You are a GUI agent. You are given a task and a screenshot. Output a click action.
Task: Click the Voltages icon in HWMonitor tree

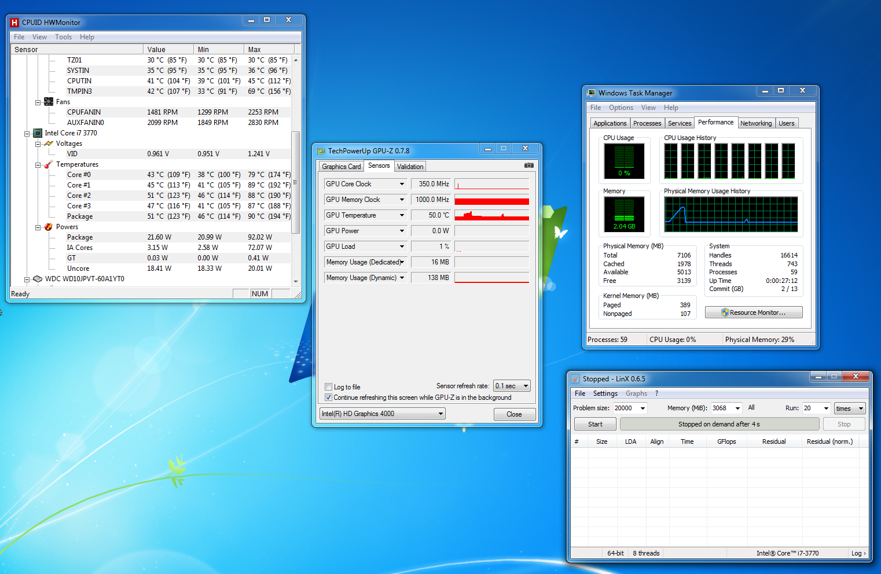point(49,143)
